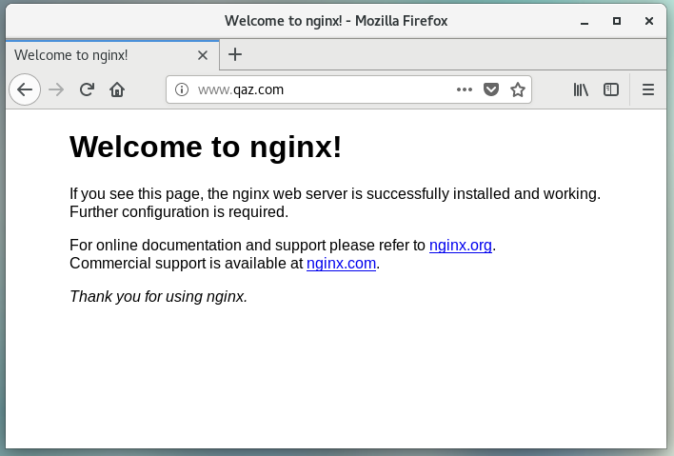
Task: Click the Welcome to nginx! heading
Action: pyautogui.click(x=206, y=147)
